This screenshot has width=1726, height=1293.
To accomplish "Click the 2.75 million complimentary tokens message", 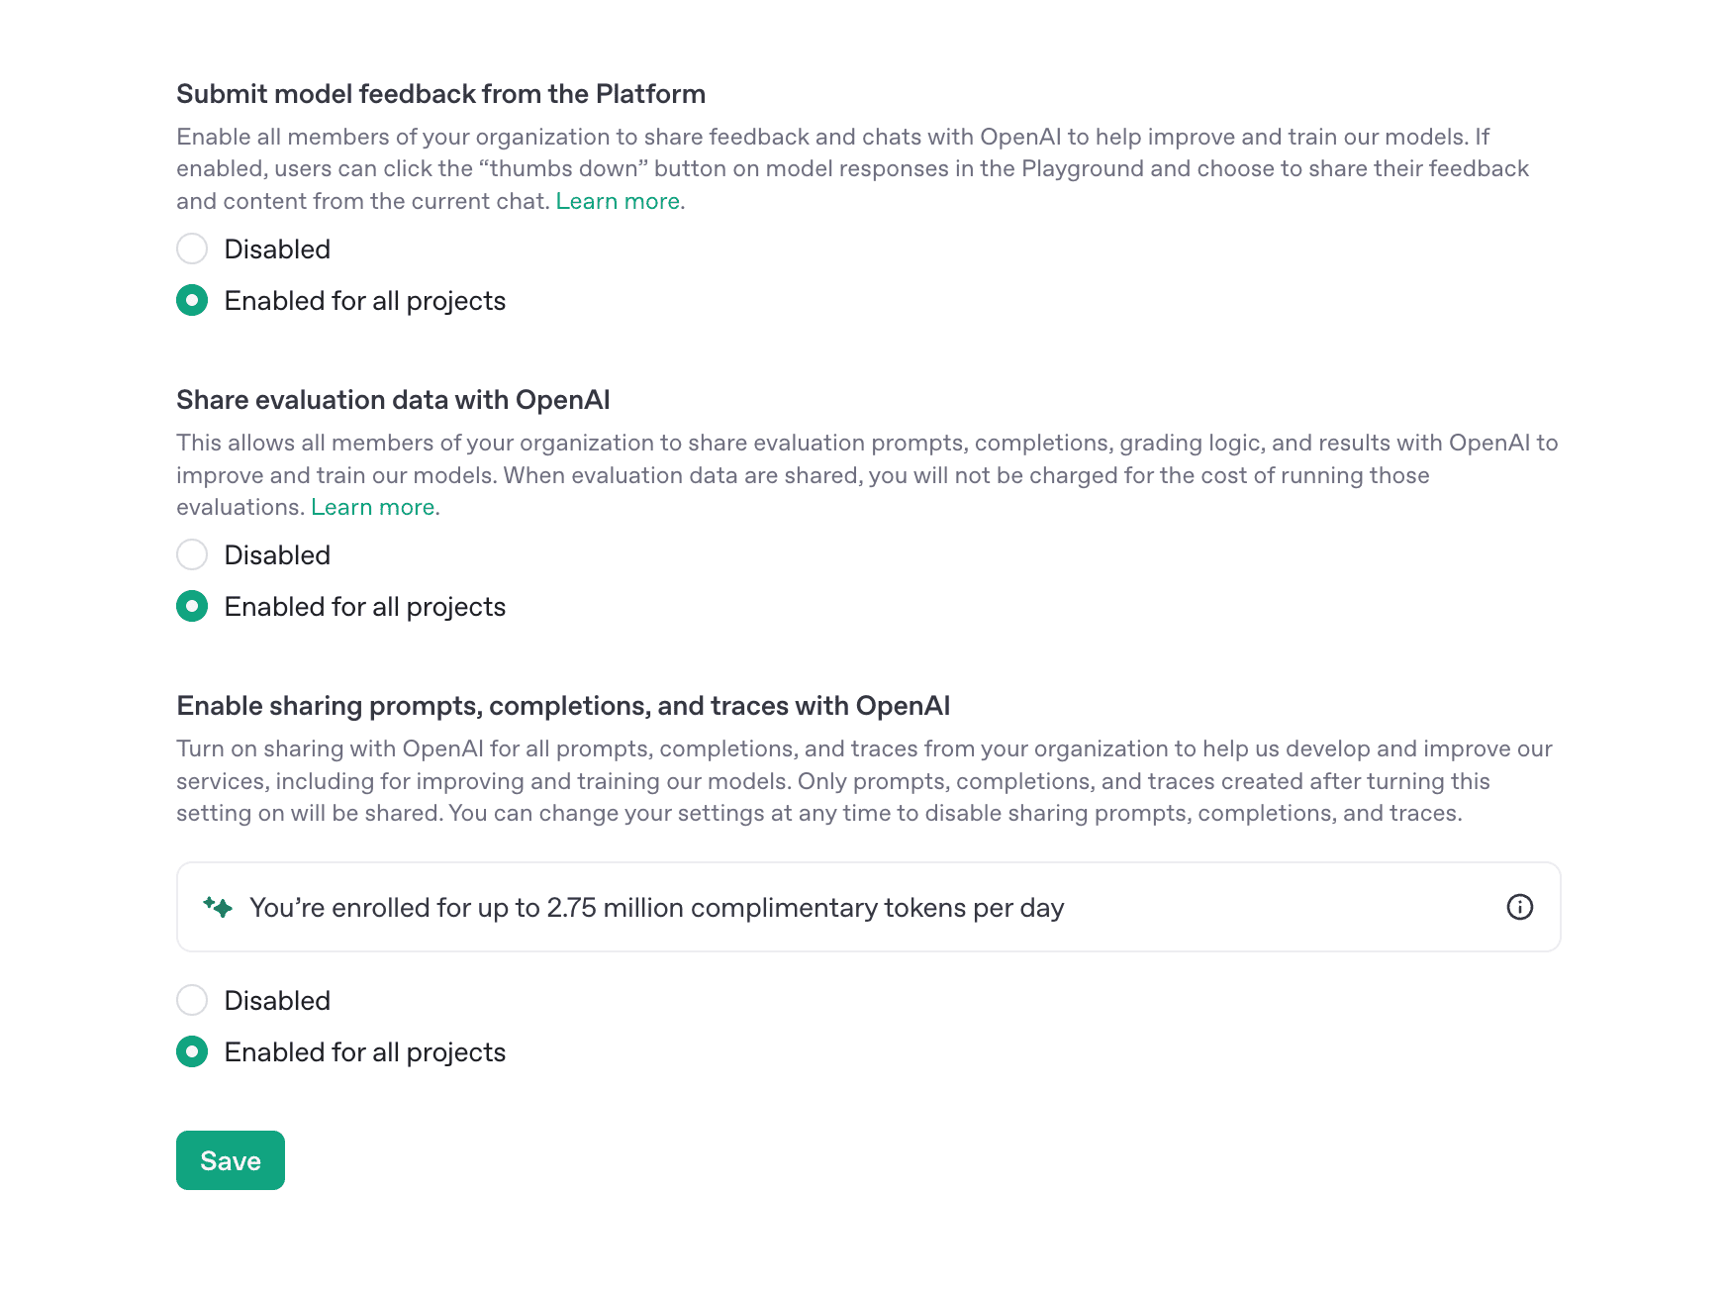I will [x=656, y=908].
